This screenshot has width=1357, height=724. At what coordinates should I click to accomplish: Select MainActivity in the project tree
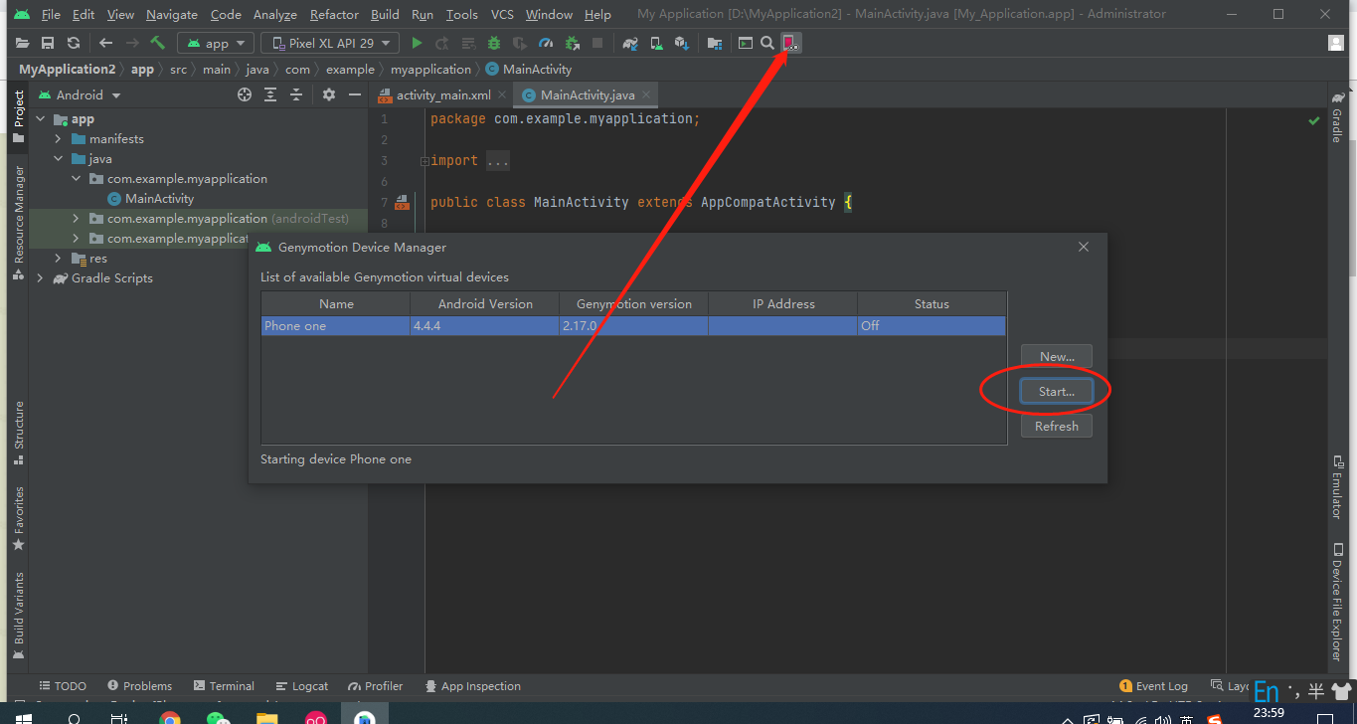click(159, 199)
